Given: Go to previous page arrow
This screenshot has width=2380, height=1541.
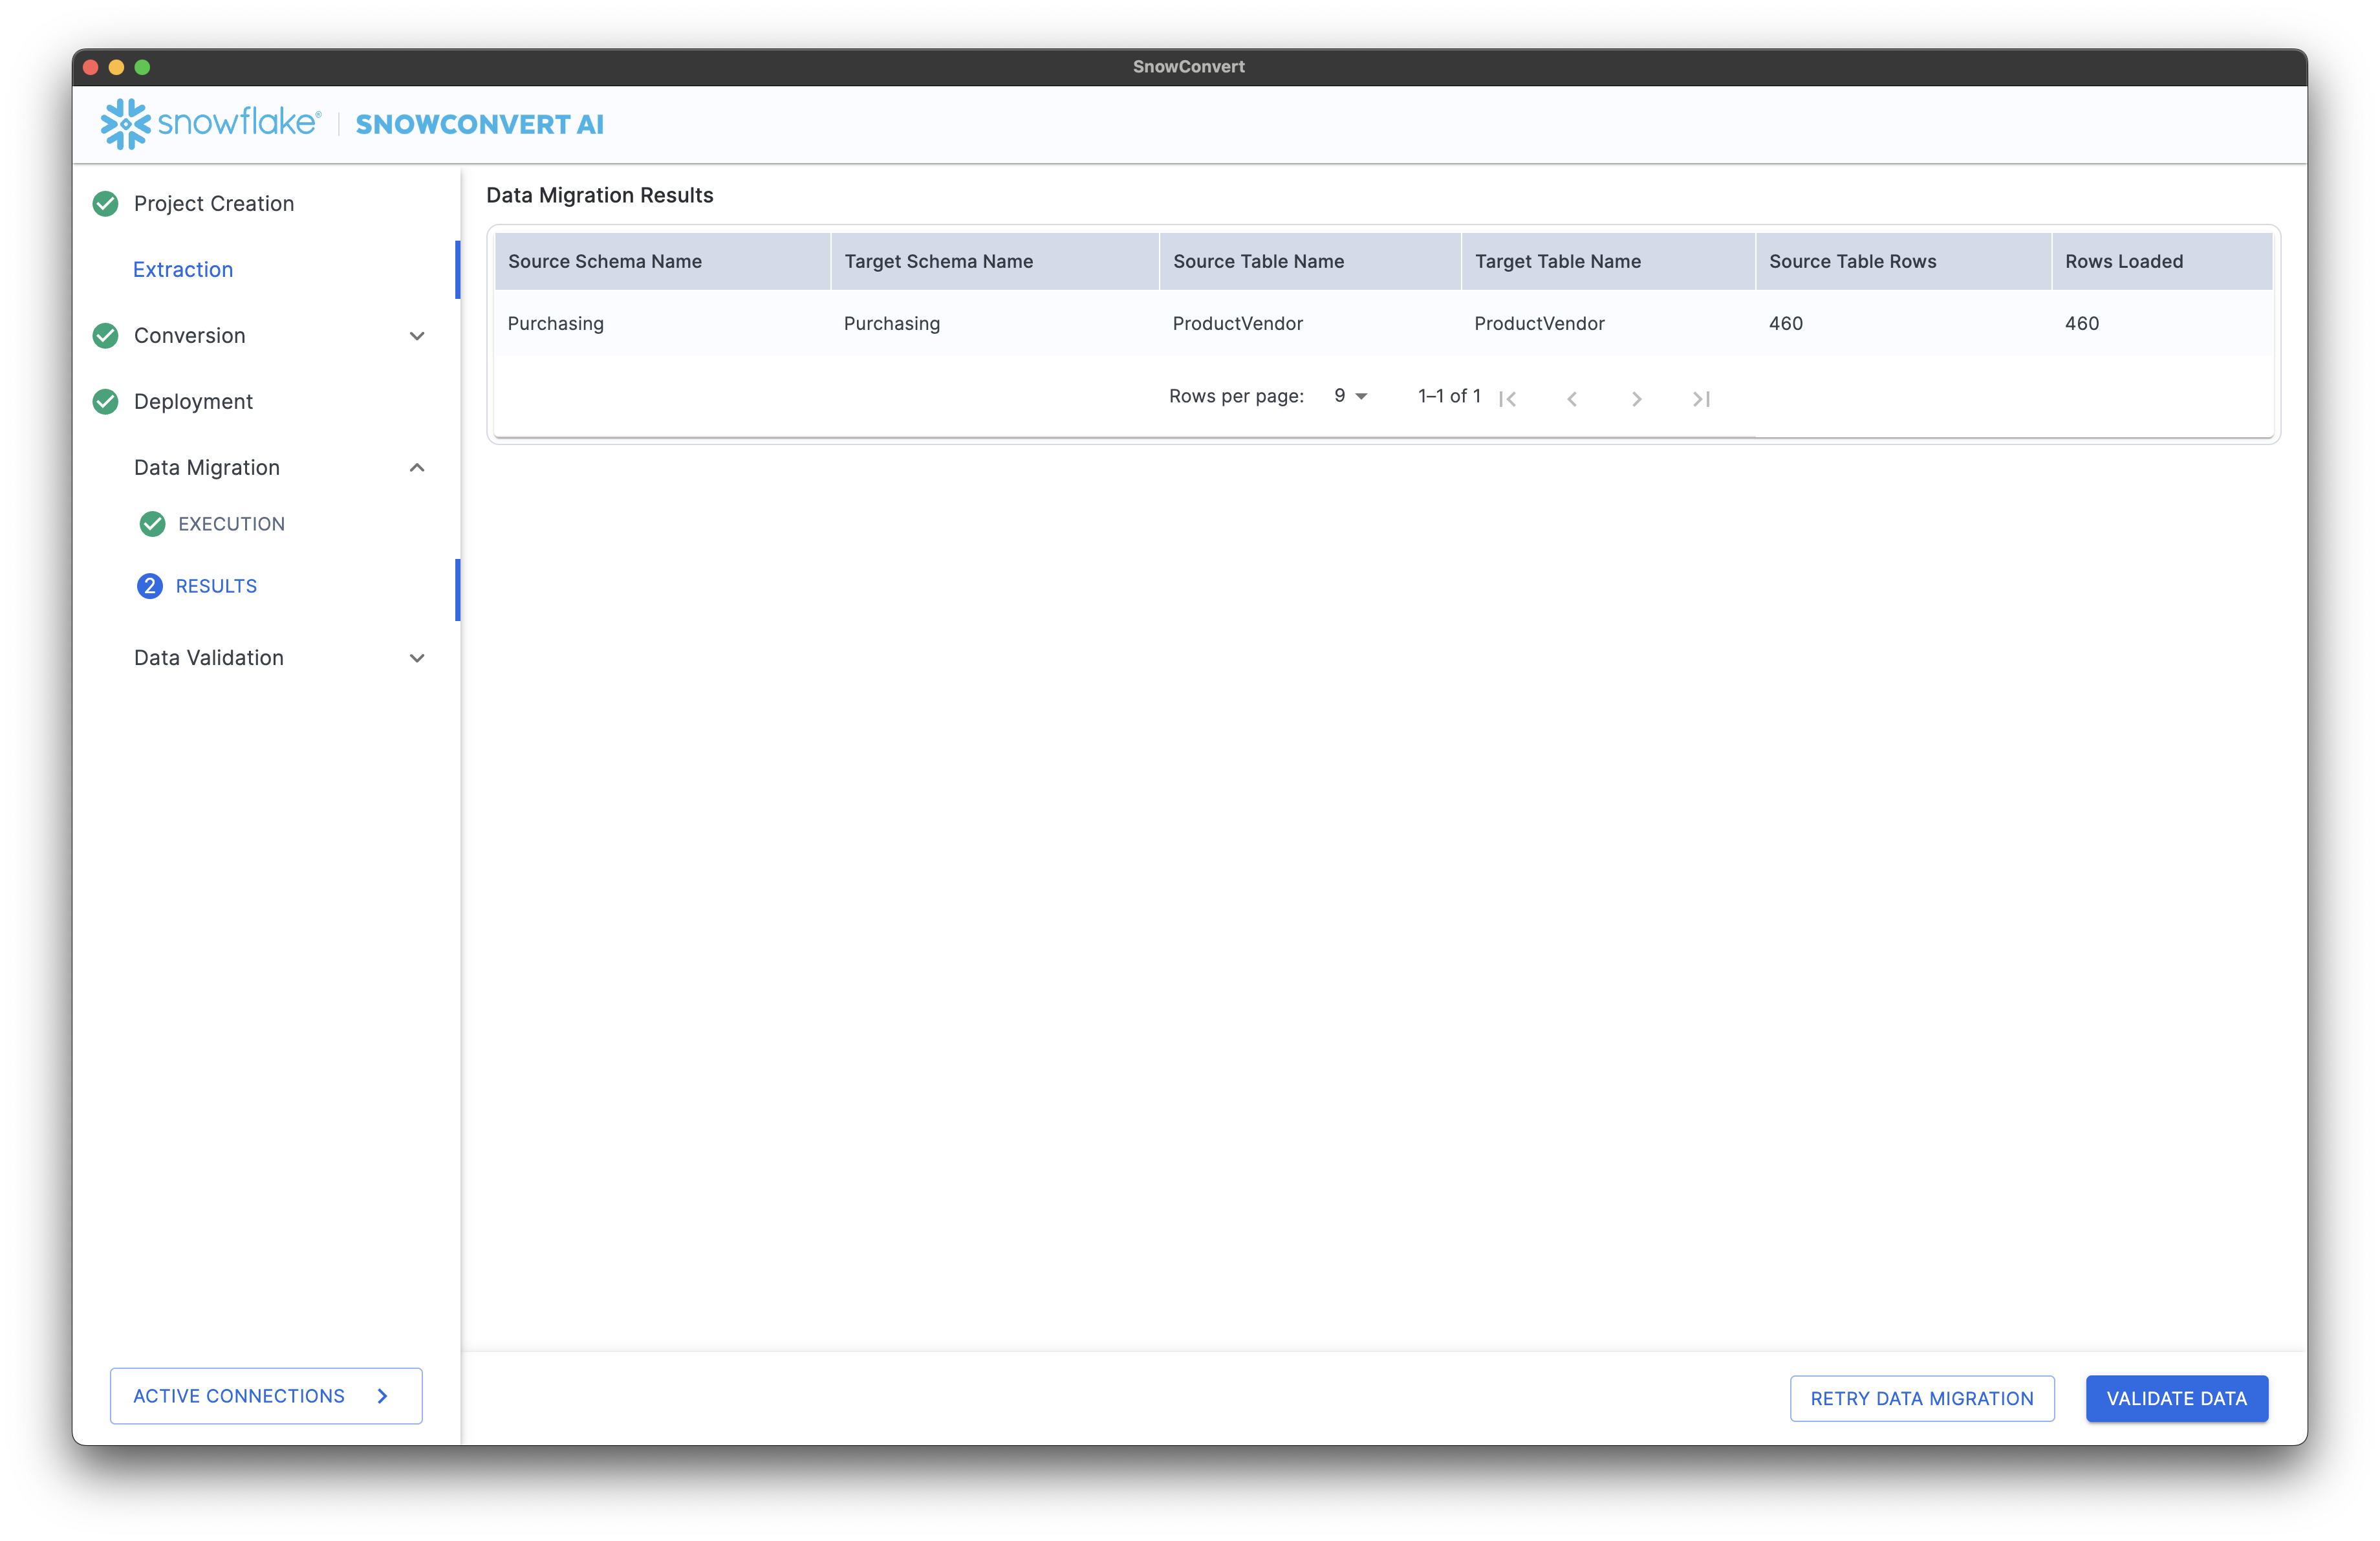Looking at the screenshot, I should [1572, 399].
